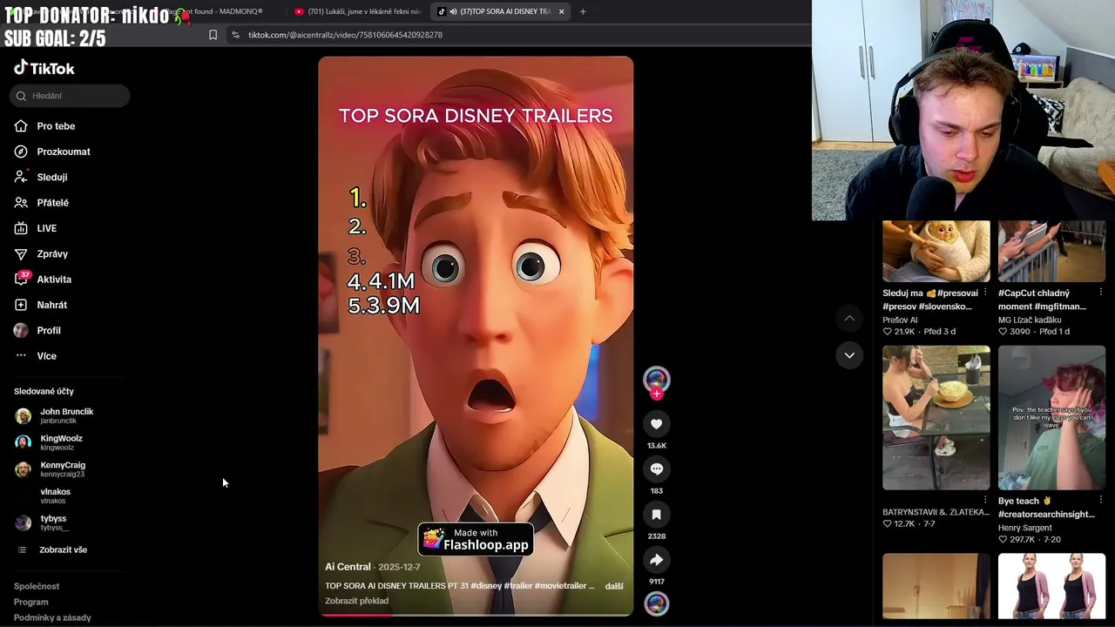
Task: Save video with bookmark icon
Action: click(657, 515)
